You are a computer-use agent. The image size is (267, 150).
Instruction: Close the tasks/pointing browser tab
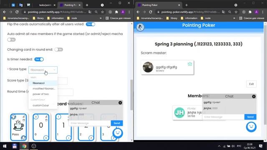[55, 5]
